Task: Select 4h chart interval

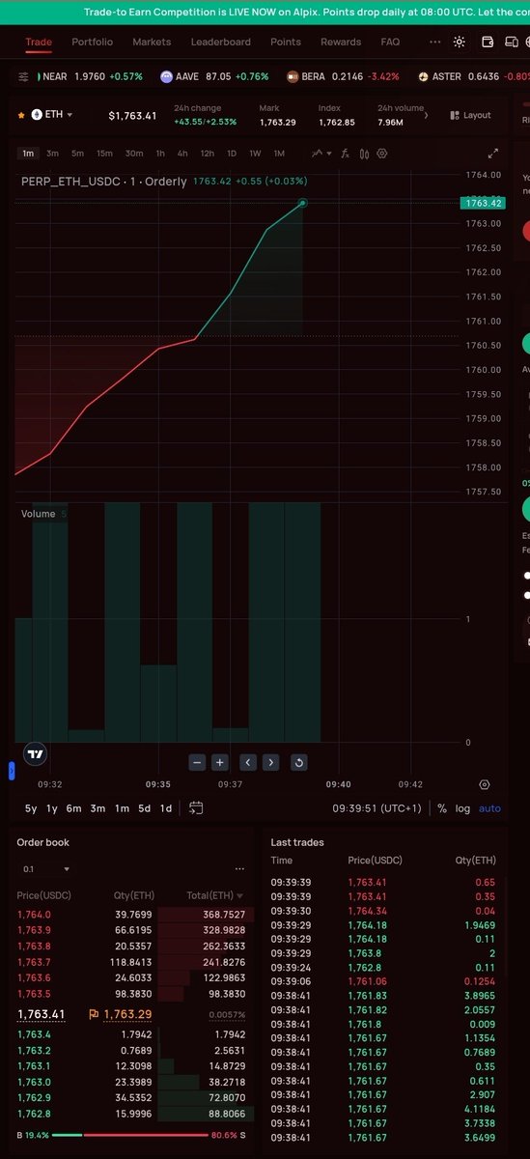Action: pos(182,154)
